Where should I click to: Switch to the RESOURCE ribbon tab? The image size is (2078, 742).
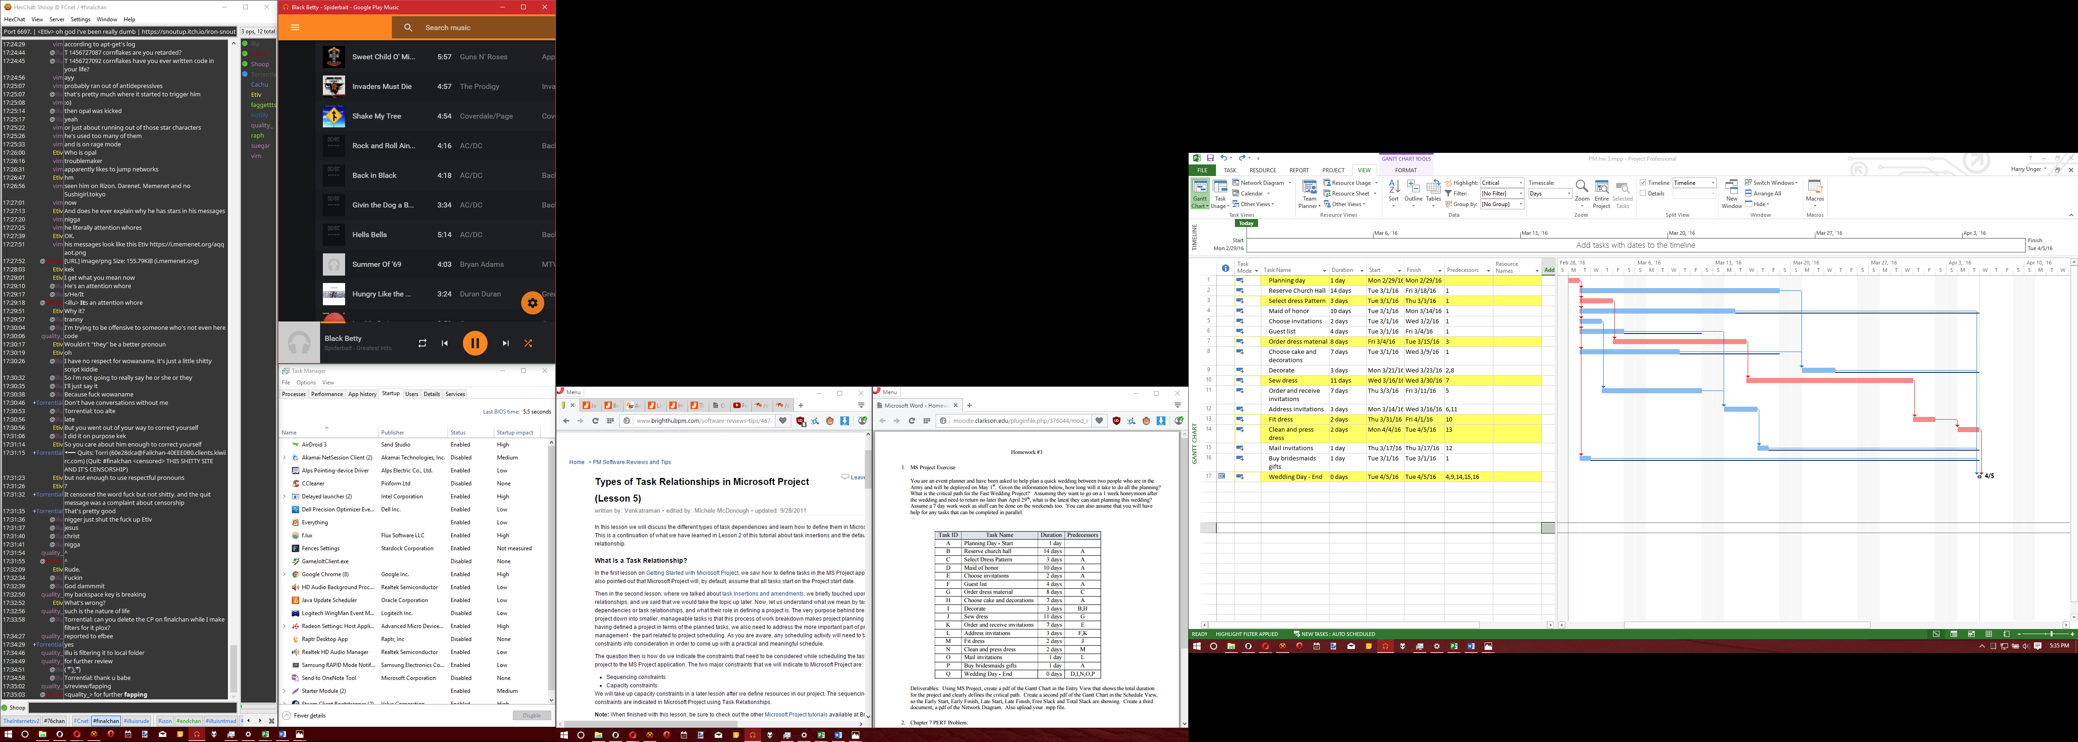pos(1262,170)
